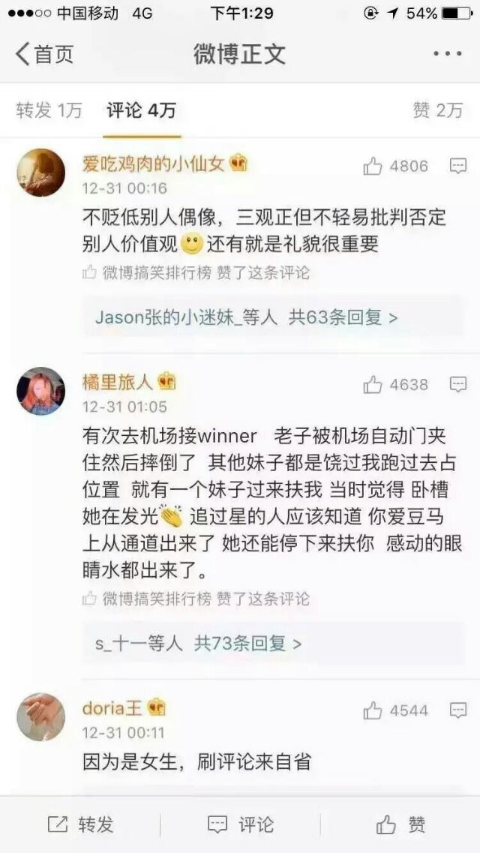
Task: Reply to 爱吃鸡肉的小仙女's comment via bubble icon
Action: [458, 165]
